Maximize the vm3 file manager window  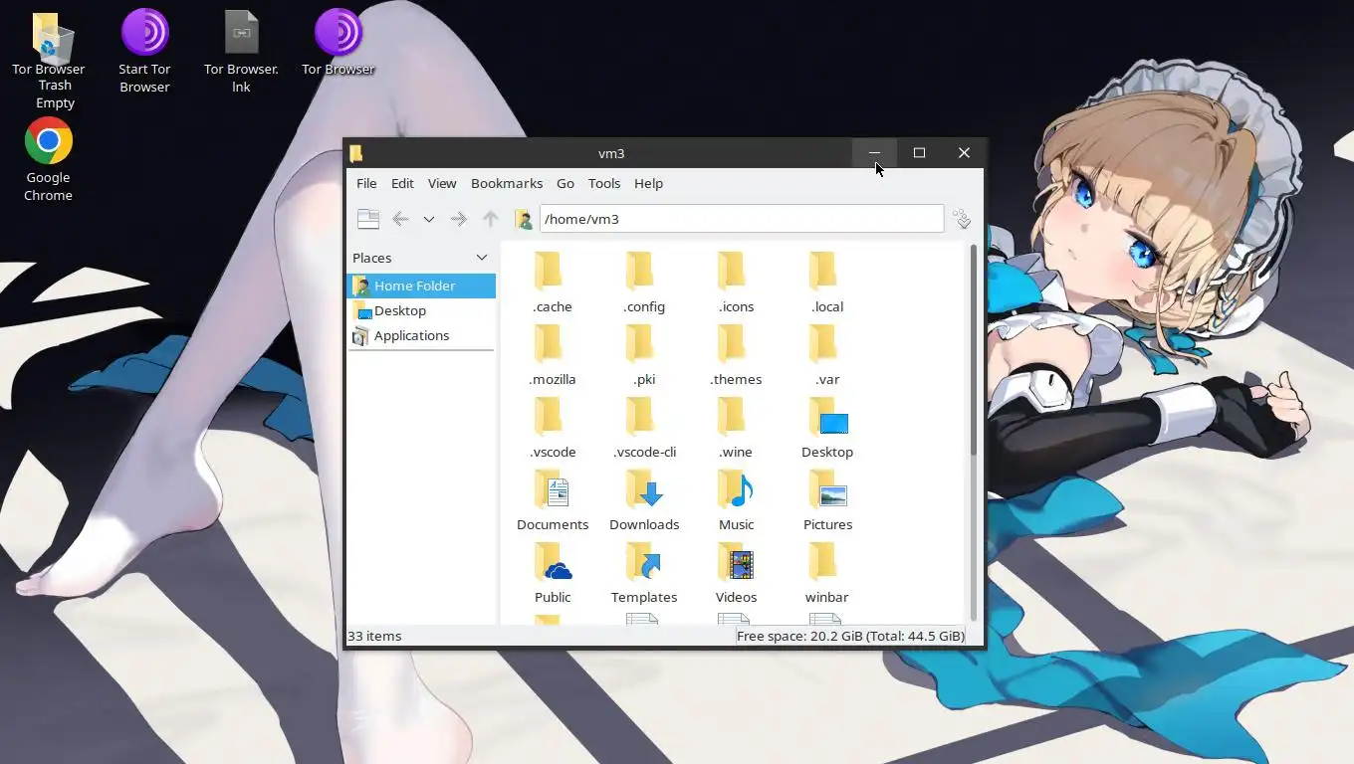(919, 152)
